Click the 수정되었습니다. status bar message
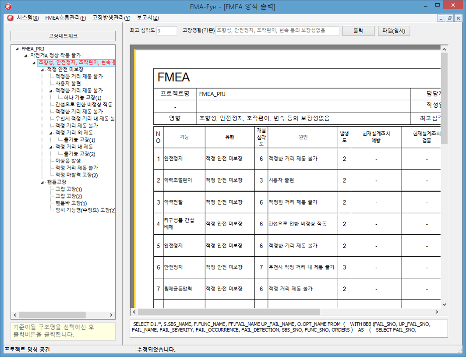 [156, 350]
